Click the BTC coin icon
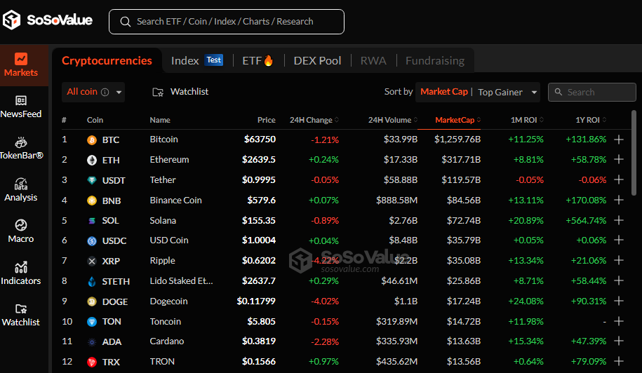Screen dimensions: 642x373 [x=92, y=140]
